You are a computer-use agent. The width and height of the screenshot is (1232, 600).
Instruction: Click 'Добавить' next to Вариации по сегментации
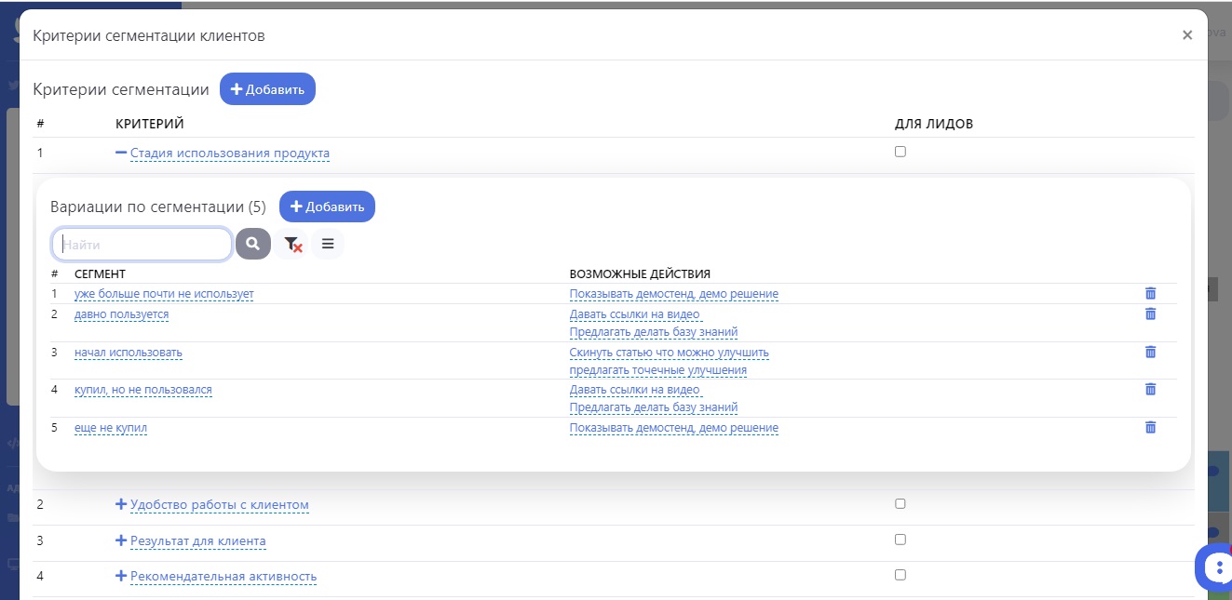click(x=327, y=207)
